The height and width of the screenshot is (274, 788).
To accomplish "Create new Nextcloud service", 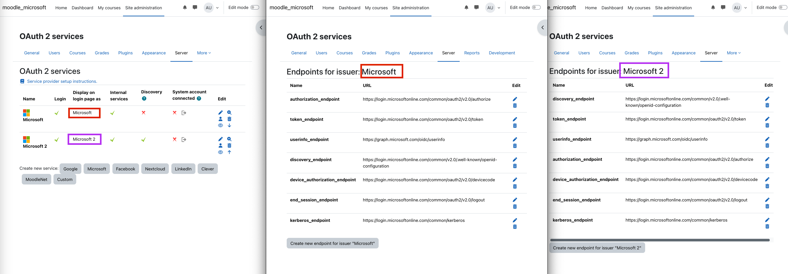I will coord(155,169).
